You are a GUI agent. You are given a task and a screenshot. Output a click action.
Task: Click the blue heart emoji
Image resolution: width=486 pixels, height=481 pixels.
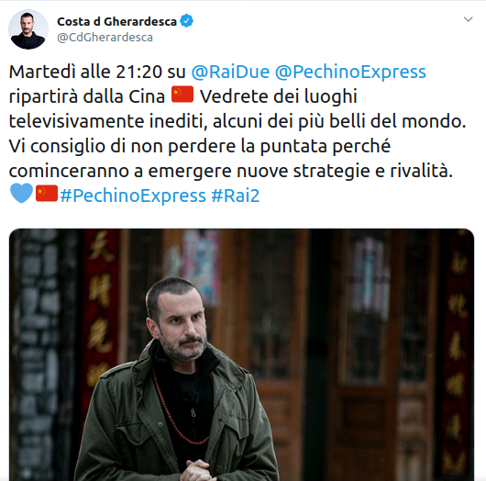tap(21, 194)
